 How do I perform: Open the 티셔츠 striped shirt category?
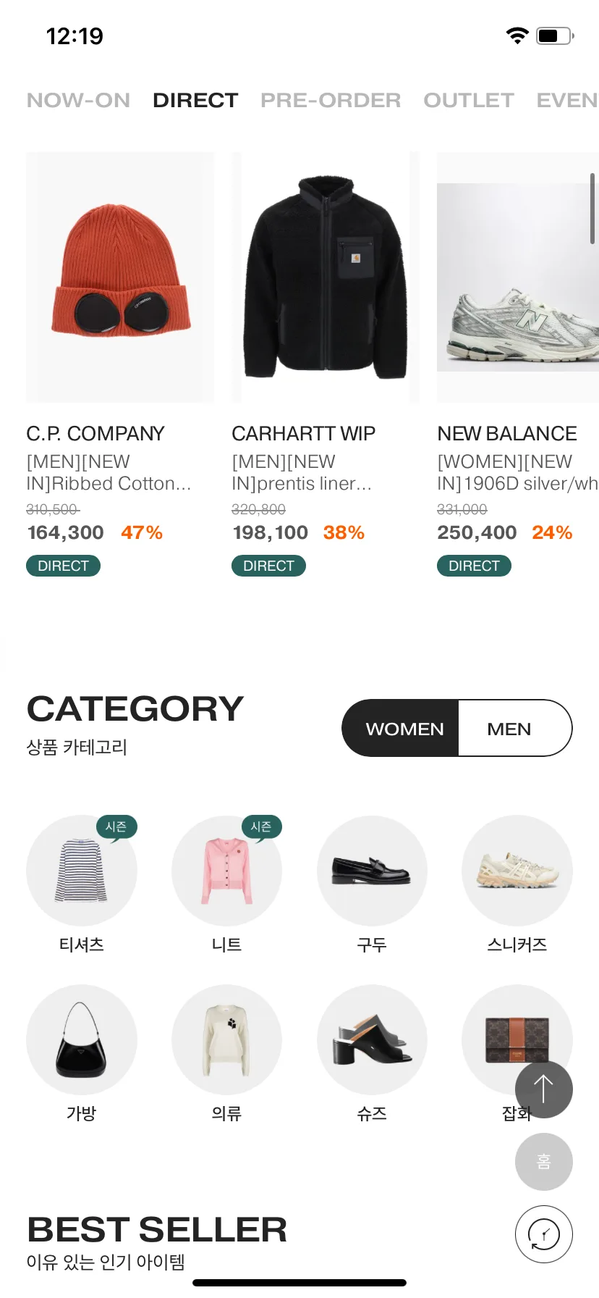(x=82, y=871)
